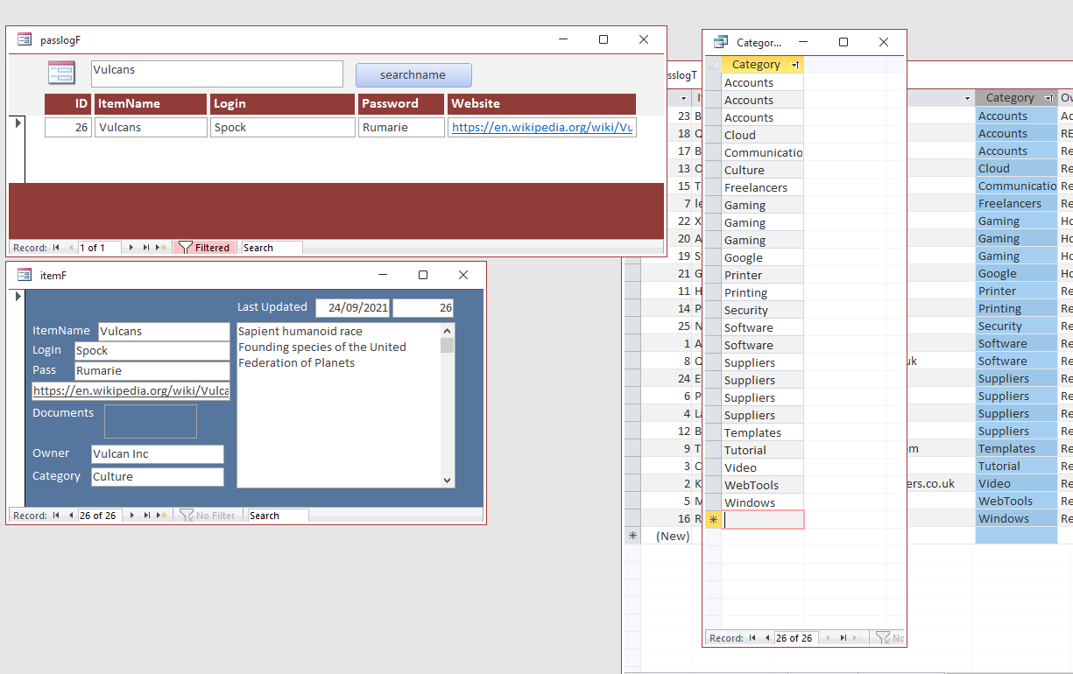Screen dimensions: 1073x674
Task: Click the ItemName column header in passlogF
Action: [x=151, y=103]
